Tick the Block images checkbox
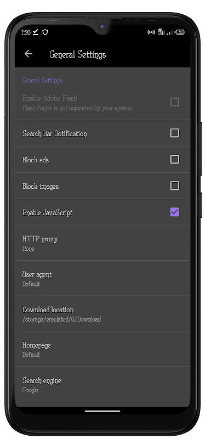The width and height of the screenshot is (205, 439). coord(174,185)
